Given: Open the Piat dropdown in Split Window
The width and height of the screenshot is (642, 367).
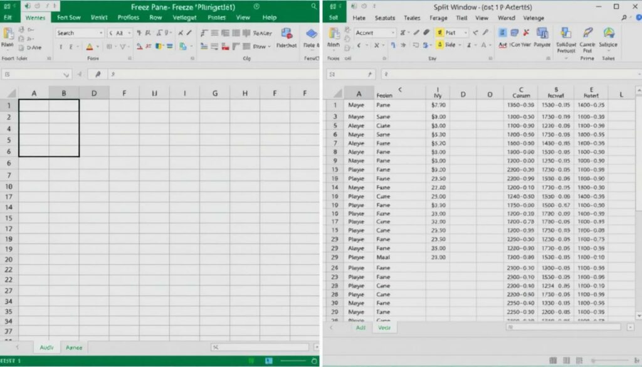Looking at the screenshot, I should pos(466,33).
